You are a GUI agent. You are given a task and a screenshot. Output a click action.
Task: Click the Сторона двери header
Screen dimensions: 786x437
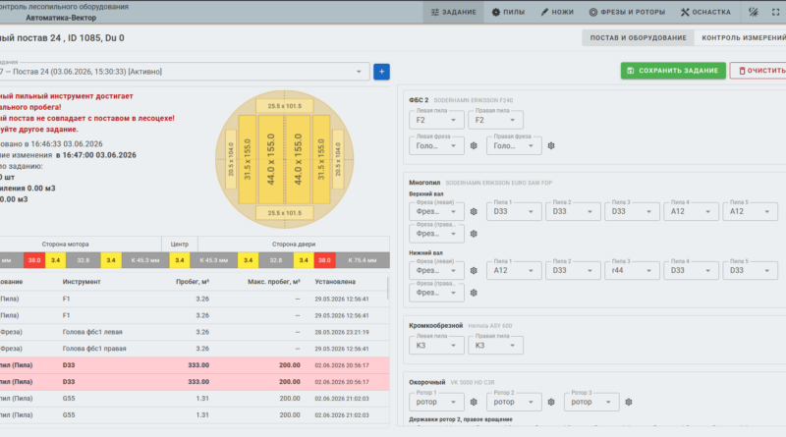[294, 245]
